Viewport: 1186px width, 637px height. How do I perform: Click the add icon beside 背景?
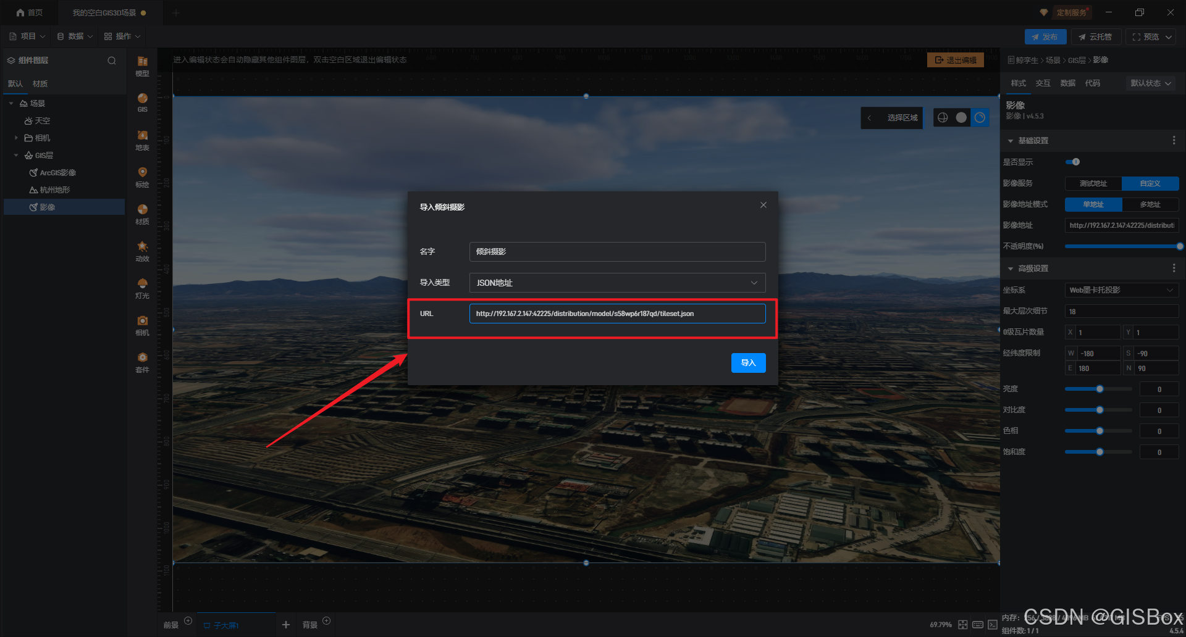coord(327,620)
